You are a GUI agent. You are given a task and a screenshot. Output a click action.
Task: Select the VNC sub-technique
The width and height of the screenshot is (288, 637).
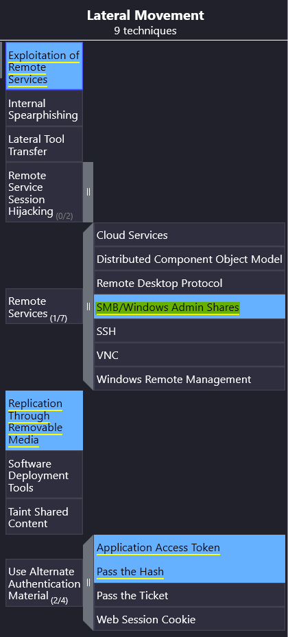point(189,355)
